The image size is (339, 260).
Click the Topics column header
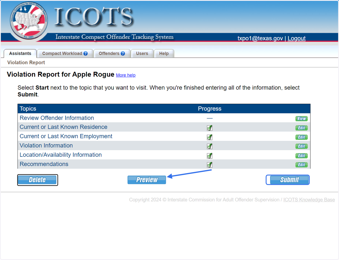28,109
